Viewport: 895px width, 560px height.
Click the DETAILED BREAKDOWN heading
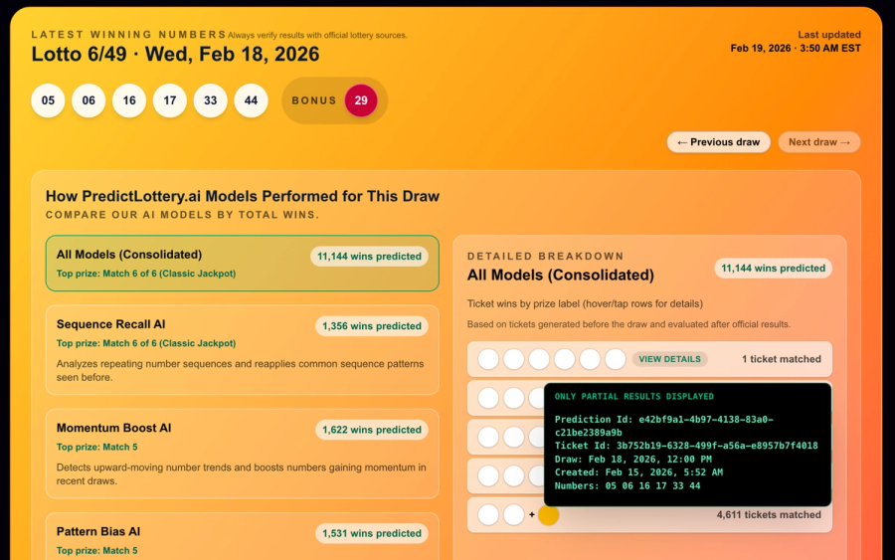pos(546,257)
